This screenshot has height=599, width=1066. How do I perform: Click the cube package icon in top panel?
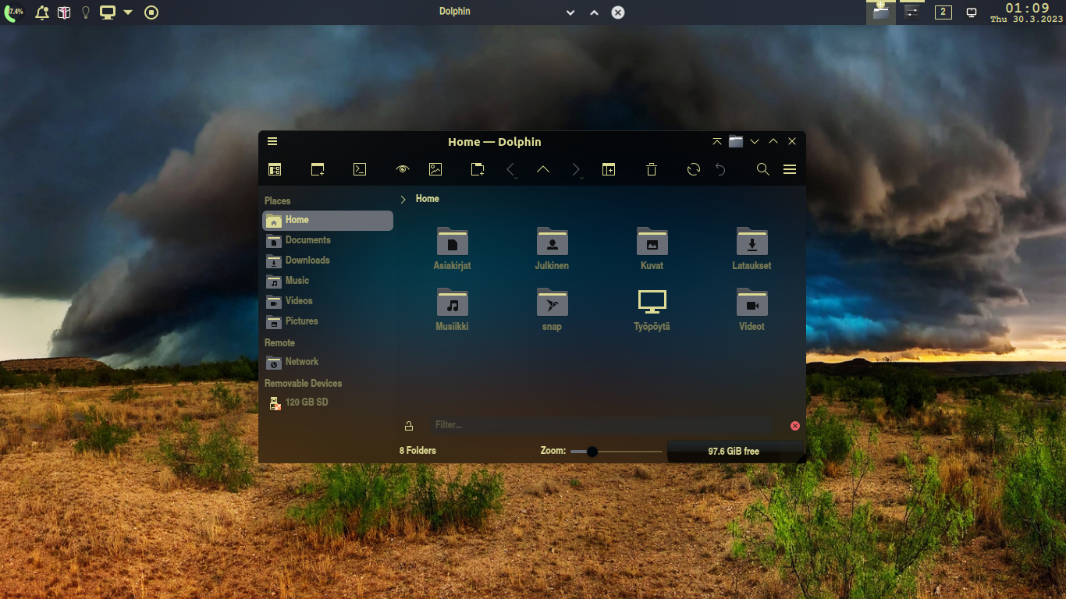click(64, 12)
